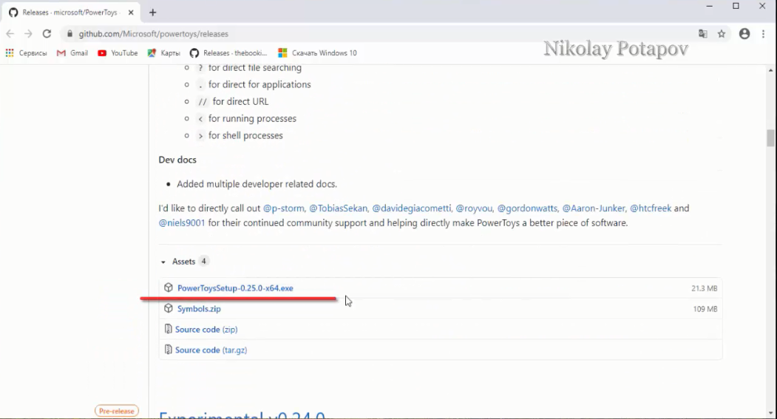Open the YouTube bookmark
This screenshot has height=419, width=777.
click(x=118, y=53)
